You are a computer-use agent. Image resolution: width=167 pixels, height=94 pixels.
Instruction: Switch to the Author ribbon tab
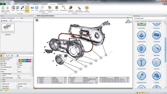pos(22,4)
